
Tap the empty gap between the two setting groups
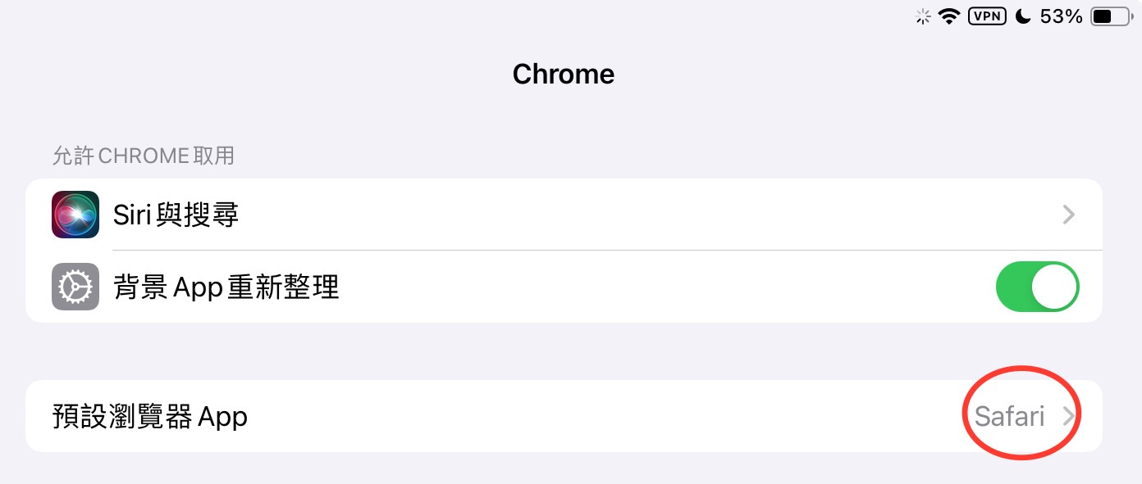coord(564,351)
